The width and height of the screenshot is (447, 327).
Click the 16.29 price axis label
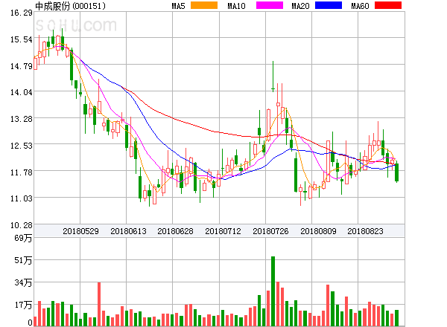tap(22, 13)
